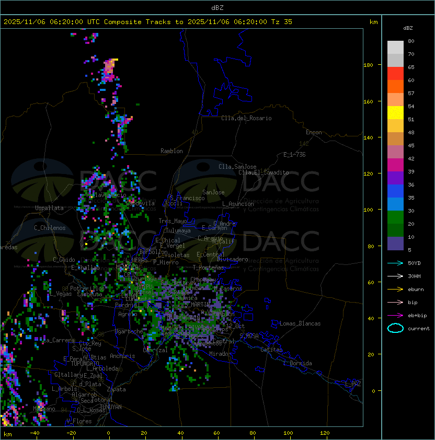Click the '-40' label on the horizontal axis
The width and height of the screenshot is (435, 440).
click(35, 433)
